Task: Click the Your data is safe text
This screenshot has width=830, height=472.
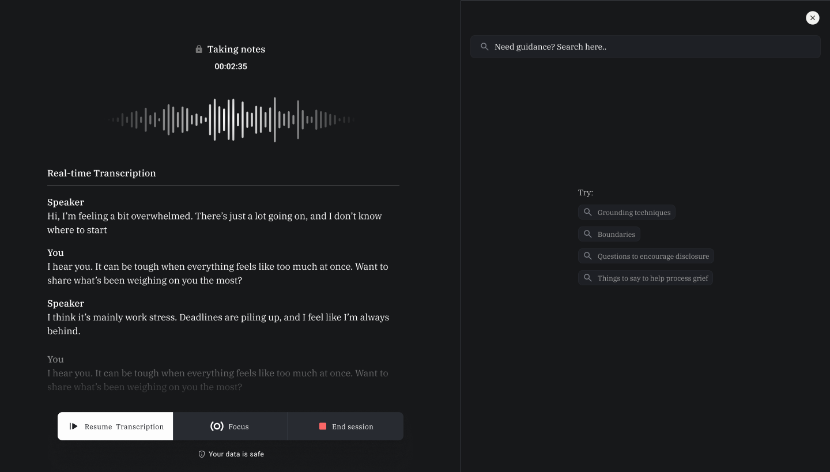Action: pyautogui.click(x=236, y=454)
